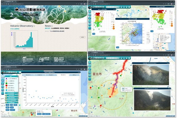Click first input field in bottom-right map popup

pyautogui.click(x=127, y=88)
